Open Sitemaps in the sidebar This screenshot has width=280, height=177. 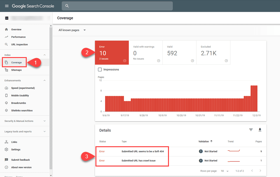(x=16, y=70)
